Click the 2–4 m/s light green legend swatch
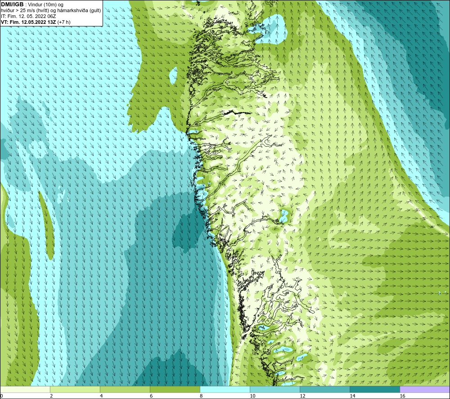The height and width of the screenshot is (399, 450). 75,390
